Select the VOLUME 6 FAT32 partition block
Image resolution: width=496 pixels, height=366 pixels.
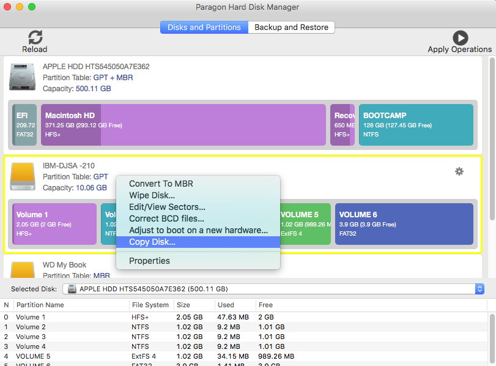[x=404, y=224]
